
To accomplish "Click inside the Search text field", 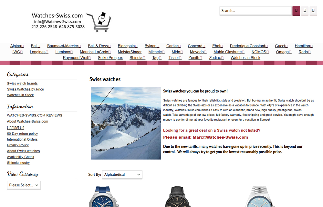I will point(255,11).
